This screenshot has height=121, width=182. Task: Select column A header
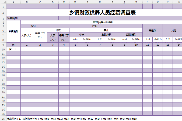pyautogui.click(x=13, y=2)
